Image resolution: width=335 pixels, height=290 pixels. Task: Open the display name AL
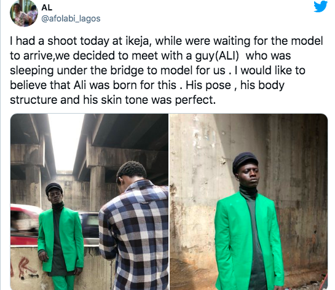[x=47, y=7]
